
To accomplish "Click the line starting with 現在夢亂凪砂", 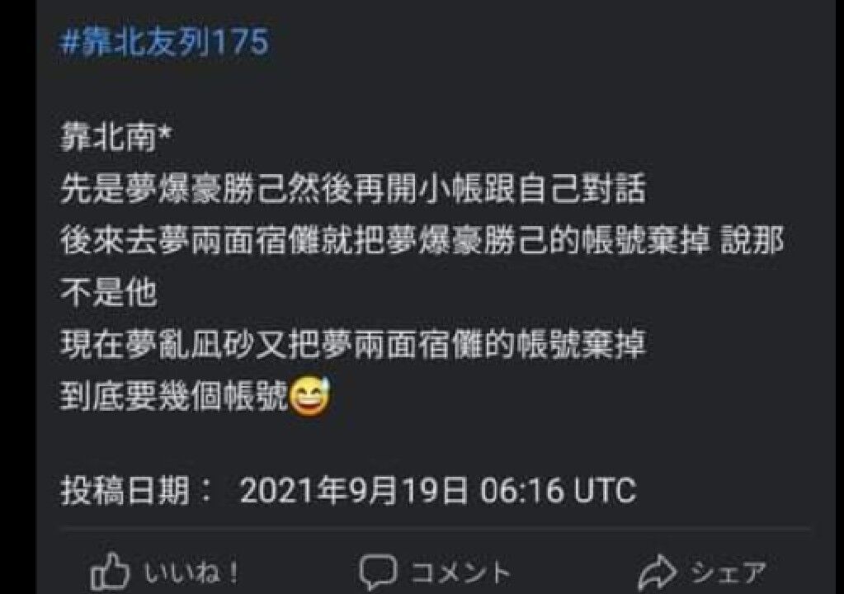I will (x=352, y=344).
